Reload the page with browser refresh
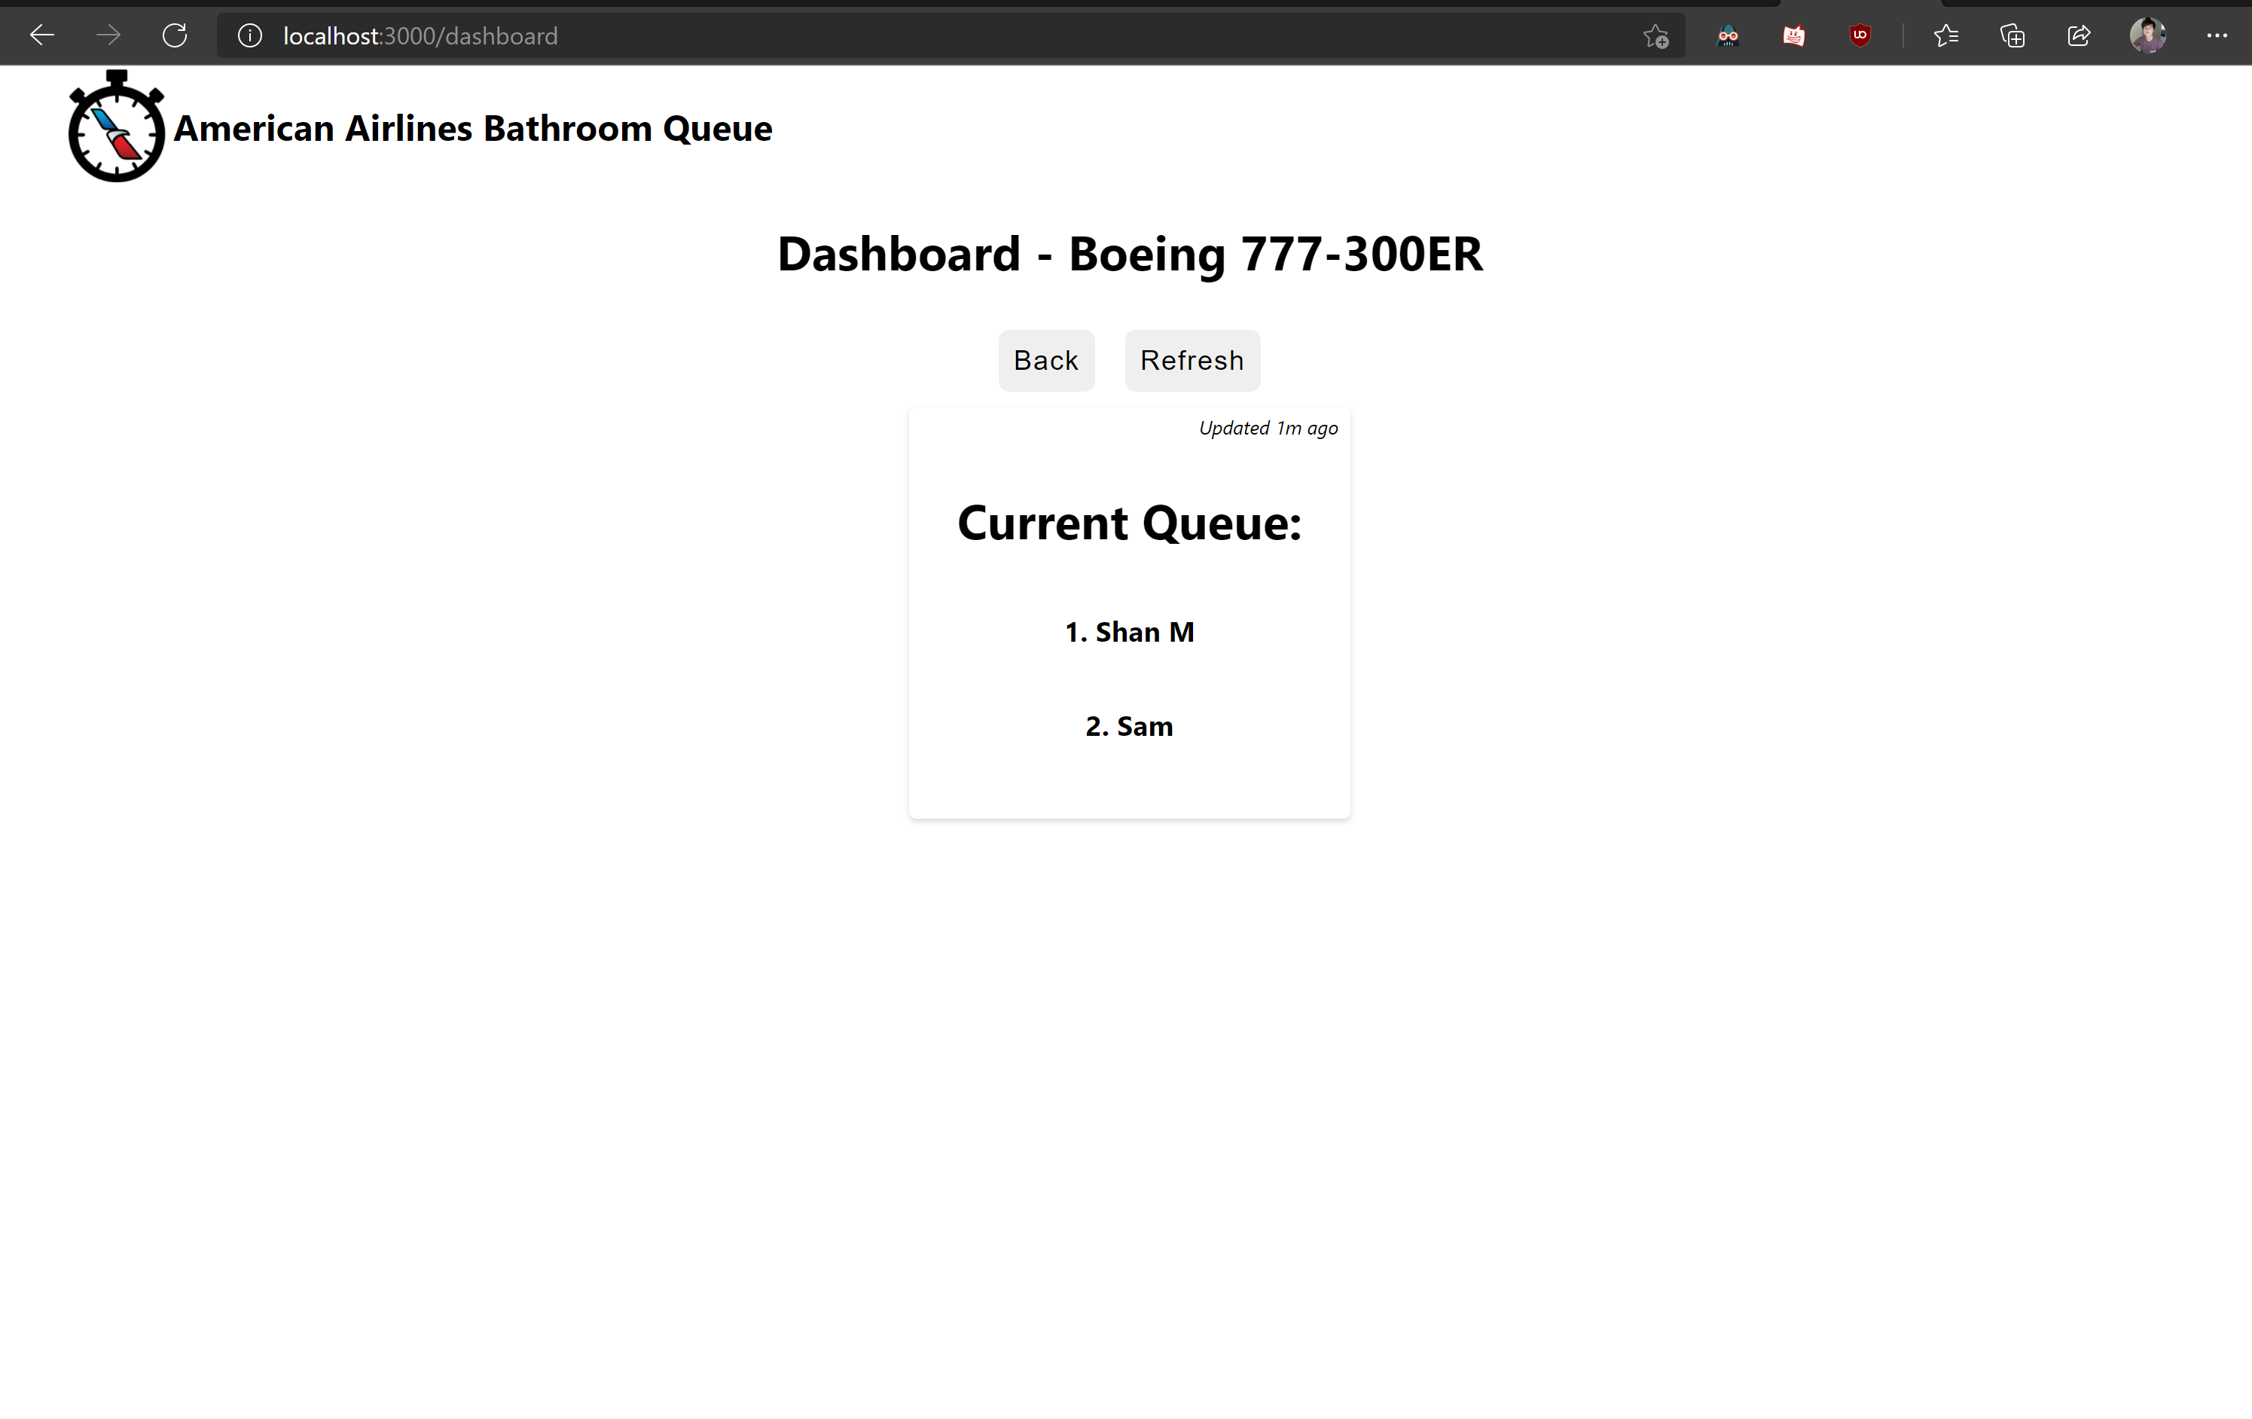This screenshot has height=1419, width=2252. [175, 36]
